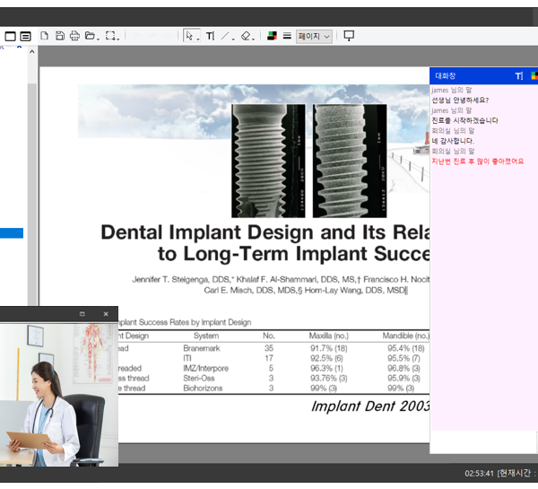Select the pointer cursor tool

tap(189, 36)
